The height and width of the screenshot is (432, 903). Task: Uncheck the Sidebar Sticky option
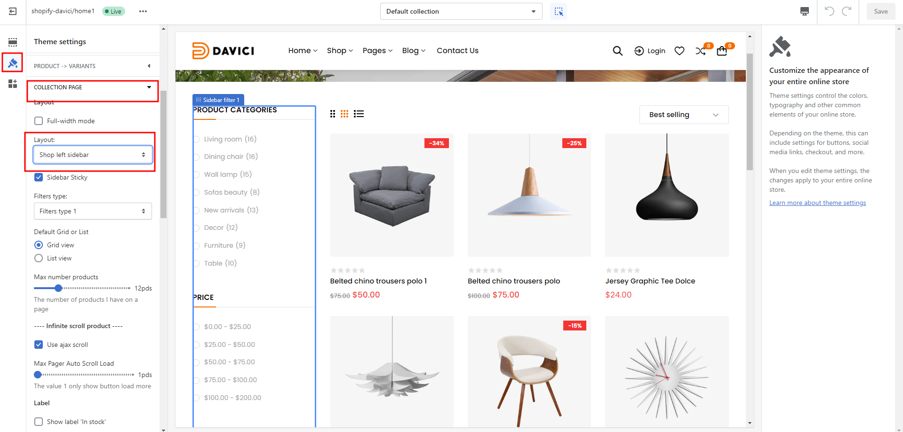pyautogui.click(x=39, y=177)
